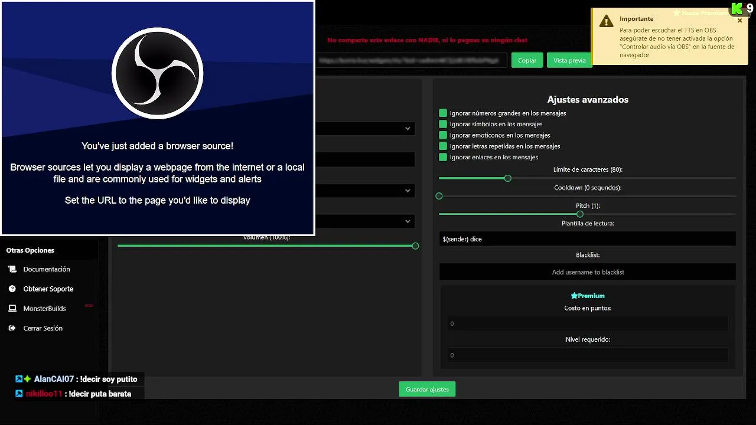Click the Importante notification title
This screenshot has width=756, height=425.
[x=636, y=19]
